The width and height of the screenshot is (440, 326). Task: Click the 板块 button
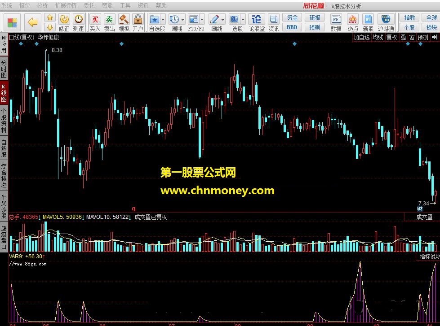[431, 27]
